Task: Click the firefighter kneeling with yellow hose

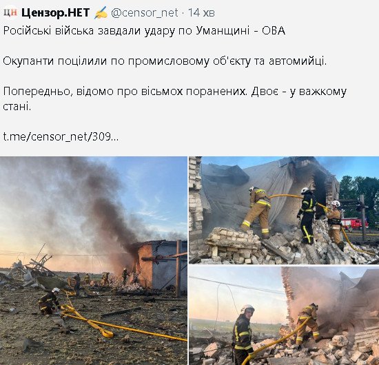Action: click(50, 301)
